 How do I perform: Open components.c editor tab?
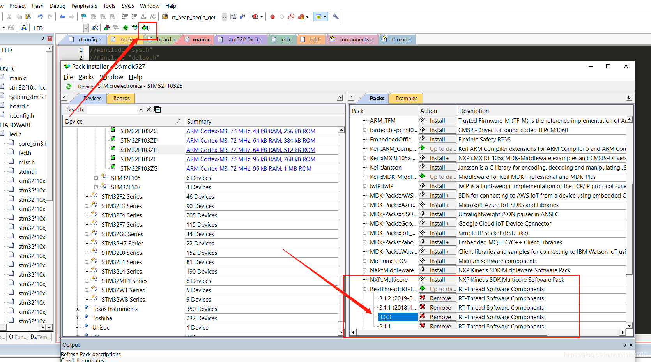pos(352,39)
